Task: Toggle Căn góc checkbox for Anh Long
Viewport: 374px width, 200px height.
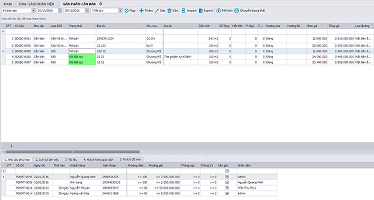Action: [227, 182]
